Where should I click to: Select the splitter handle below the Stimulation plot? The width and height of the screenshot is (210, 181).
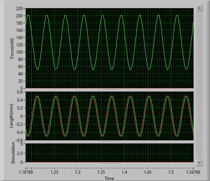109,164
